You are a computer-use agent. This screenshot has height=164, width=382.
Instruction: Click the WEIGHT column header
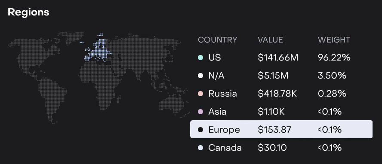[334, 40]
